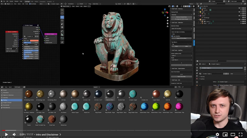Switch to the Compositor workspace tab
247x138 pixels.
click(43, 1)
